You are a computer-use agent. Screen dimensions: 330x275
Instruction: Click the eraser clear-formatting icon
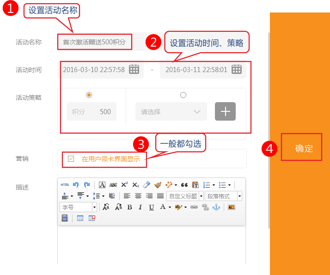tap(147, 185)
